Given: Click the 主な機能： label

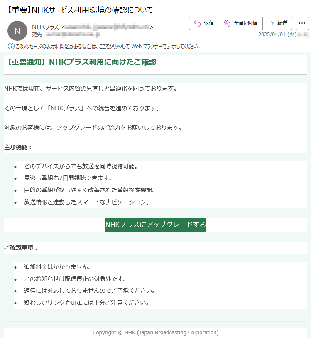Looking at the screenshot, I should click(18, 147).
